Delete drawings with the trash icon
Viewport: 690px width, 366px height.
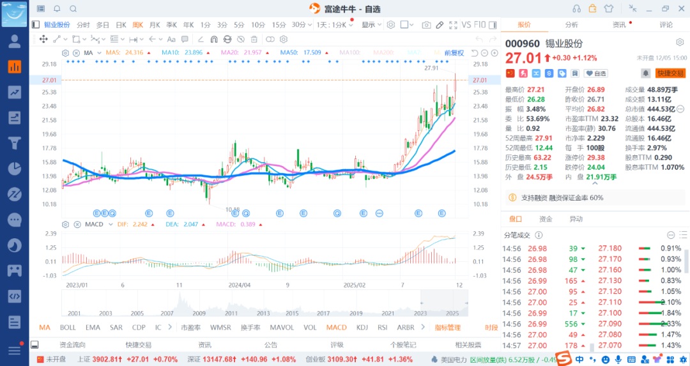254,39
